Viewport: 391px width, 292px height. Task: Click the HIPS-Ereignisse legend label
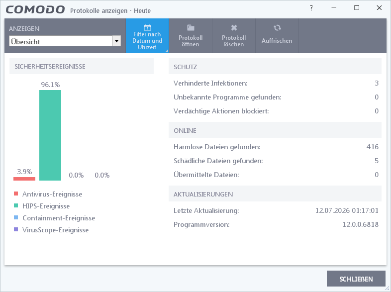click(46, 206)
